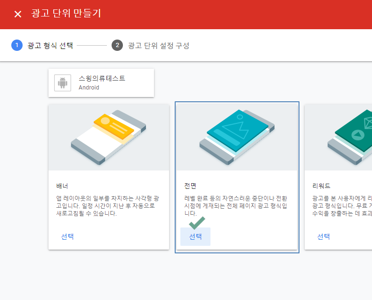Click the step 1 number circle
The height and width of the screenshot is (300, 372).
point(16,45)
